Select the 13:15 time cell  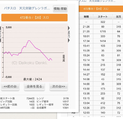(x=86, y=98)
